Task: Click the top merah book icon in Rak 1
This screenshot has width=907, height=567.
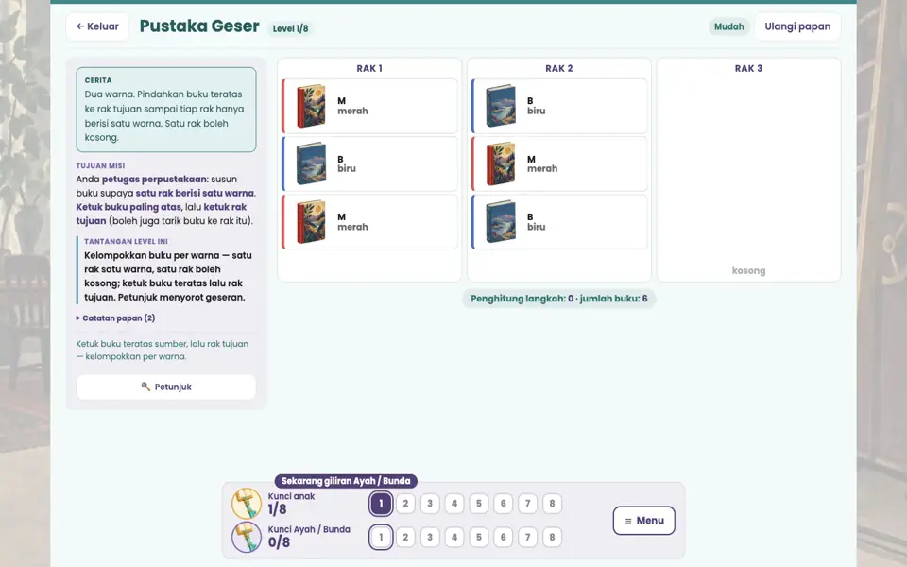Action: 311,106
